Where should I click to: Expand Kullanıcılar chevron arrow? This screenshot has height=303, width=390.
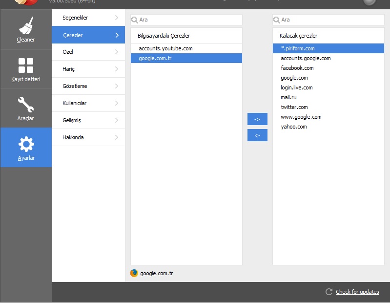[117, 103]
